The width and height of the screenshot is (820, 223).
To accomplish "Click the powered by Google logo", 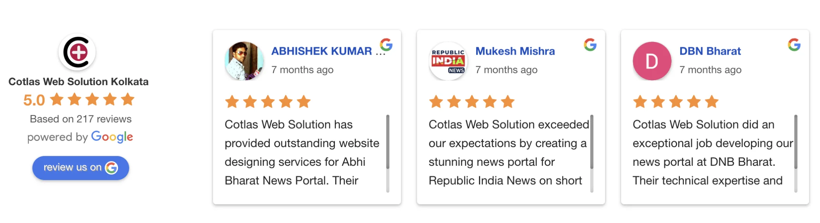I will point(112,137).
